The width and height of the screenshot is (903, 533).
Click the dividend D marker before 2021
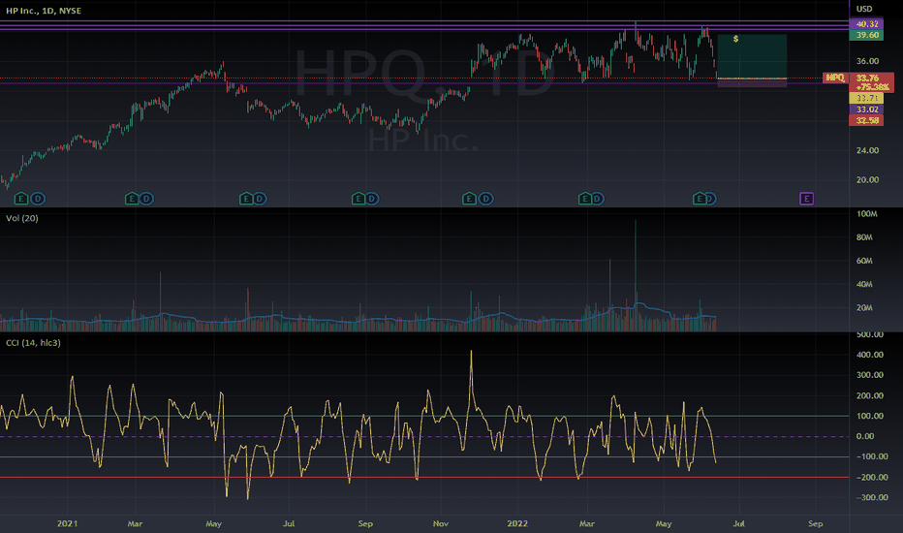point(38,199)
